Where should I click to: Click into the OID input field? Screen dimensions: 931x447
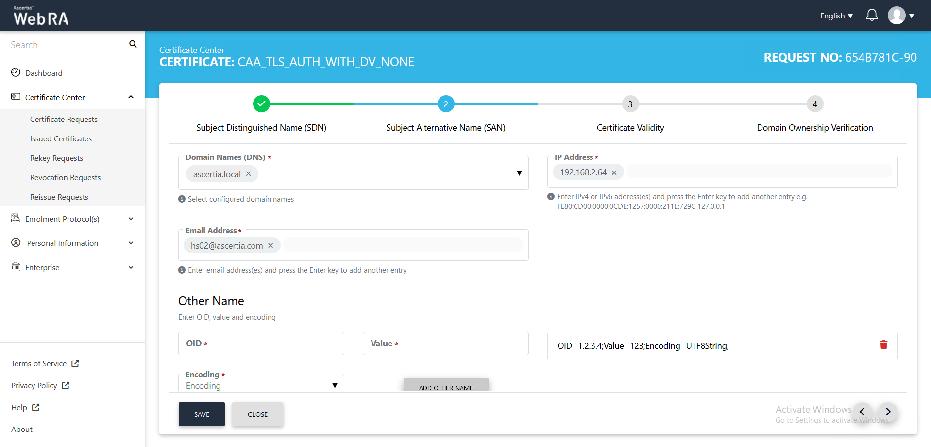[261, 344]
